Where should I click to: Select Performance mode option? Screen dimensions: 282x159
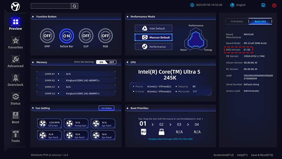(x=153, y=47)
